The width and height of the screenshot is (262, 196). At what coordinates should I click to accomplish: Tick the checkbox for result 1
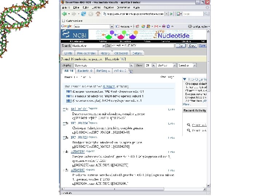click(x=64, y=109)
